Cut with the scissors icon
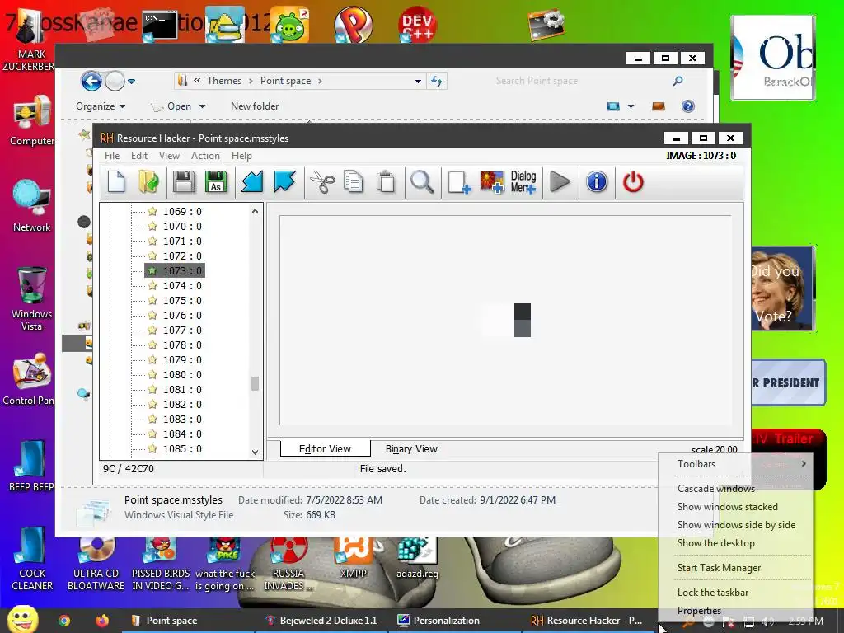The width and height of the screenshot is (844, 633). [x=322, y=182]
